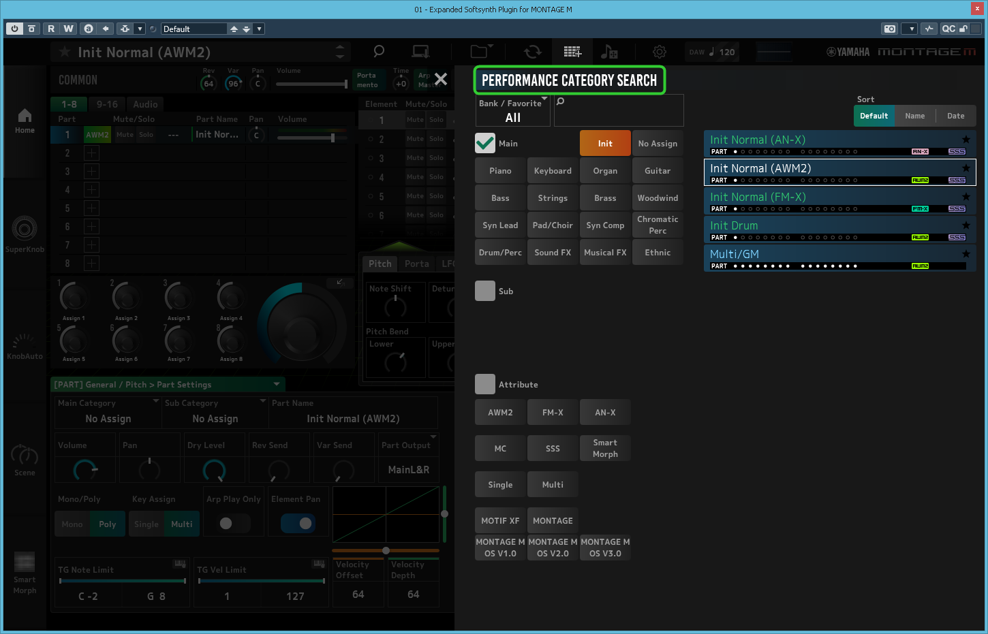This screenshot has height=634, width=988.
Task: Click the DAW tempo 120 display
Action: (712, 52)
